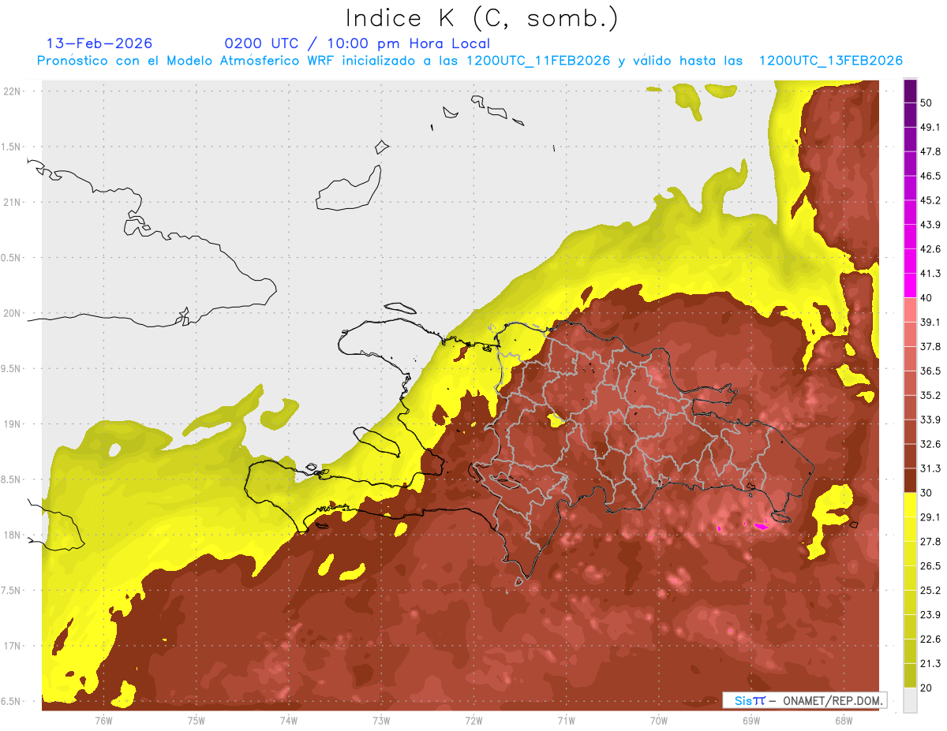Viewport: 947px width, 731px height.
Task: Click the "41.3" colorbar value
Action: [x=930, y=274]
